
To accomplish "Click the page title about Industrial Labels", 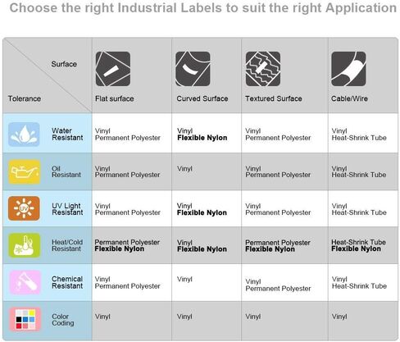I will point(203,7).
